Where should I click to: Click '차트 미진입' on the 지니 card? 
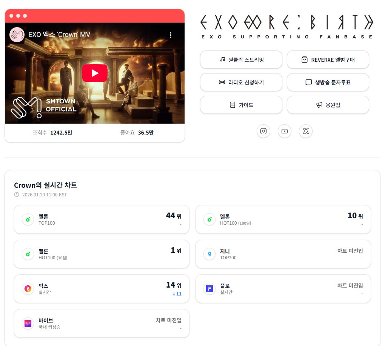click(350, 251)
